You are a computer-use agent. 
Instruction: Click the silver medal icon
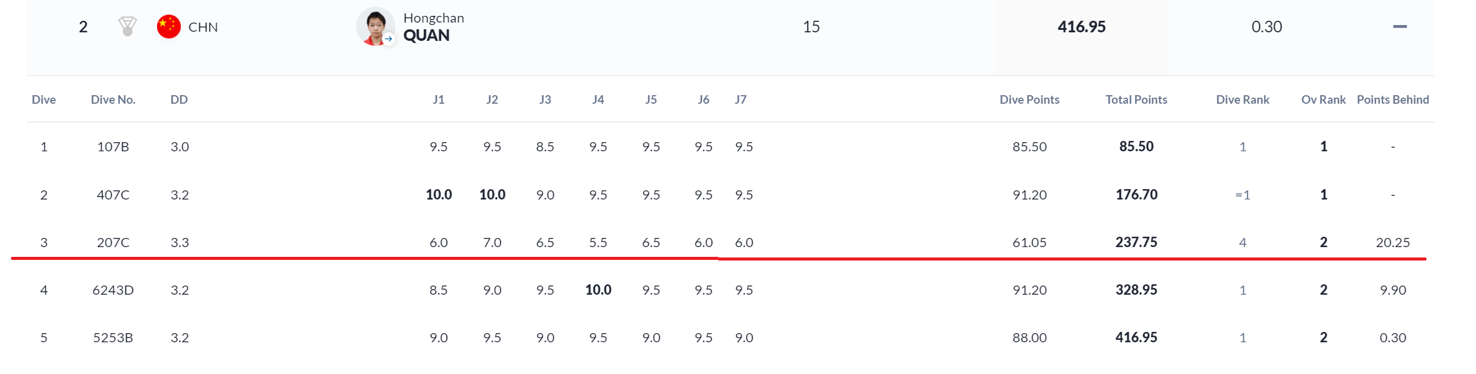click(x=127, y=27)
